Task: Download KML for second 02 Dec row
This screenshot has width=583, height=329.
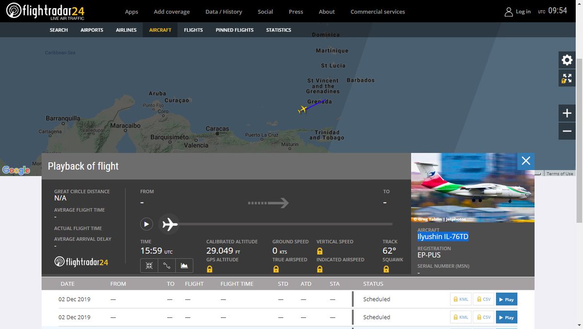Action: (x=461, y=317)
